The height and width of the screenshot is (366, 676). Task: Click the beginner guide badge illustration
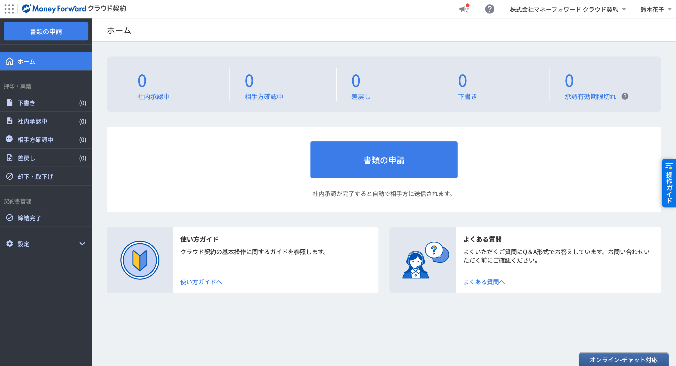[x=140, y=260]
